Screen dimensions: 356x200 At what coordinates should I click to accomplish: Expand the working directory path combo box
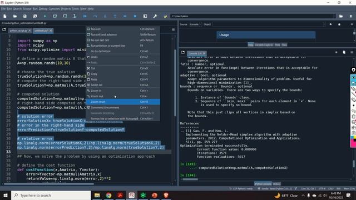(x=334, y=16)
